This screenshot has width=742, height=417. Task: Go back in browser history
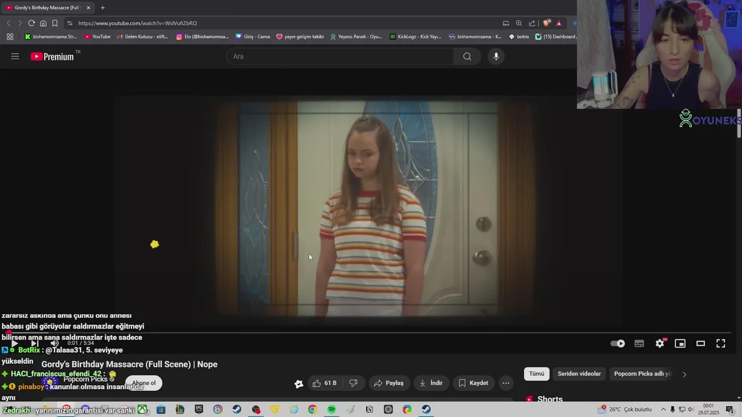[x=8, y=23]
